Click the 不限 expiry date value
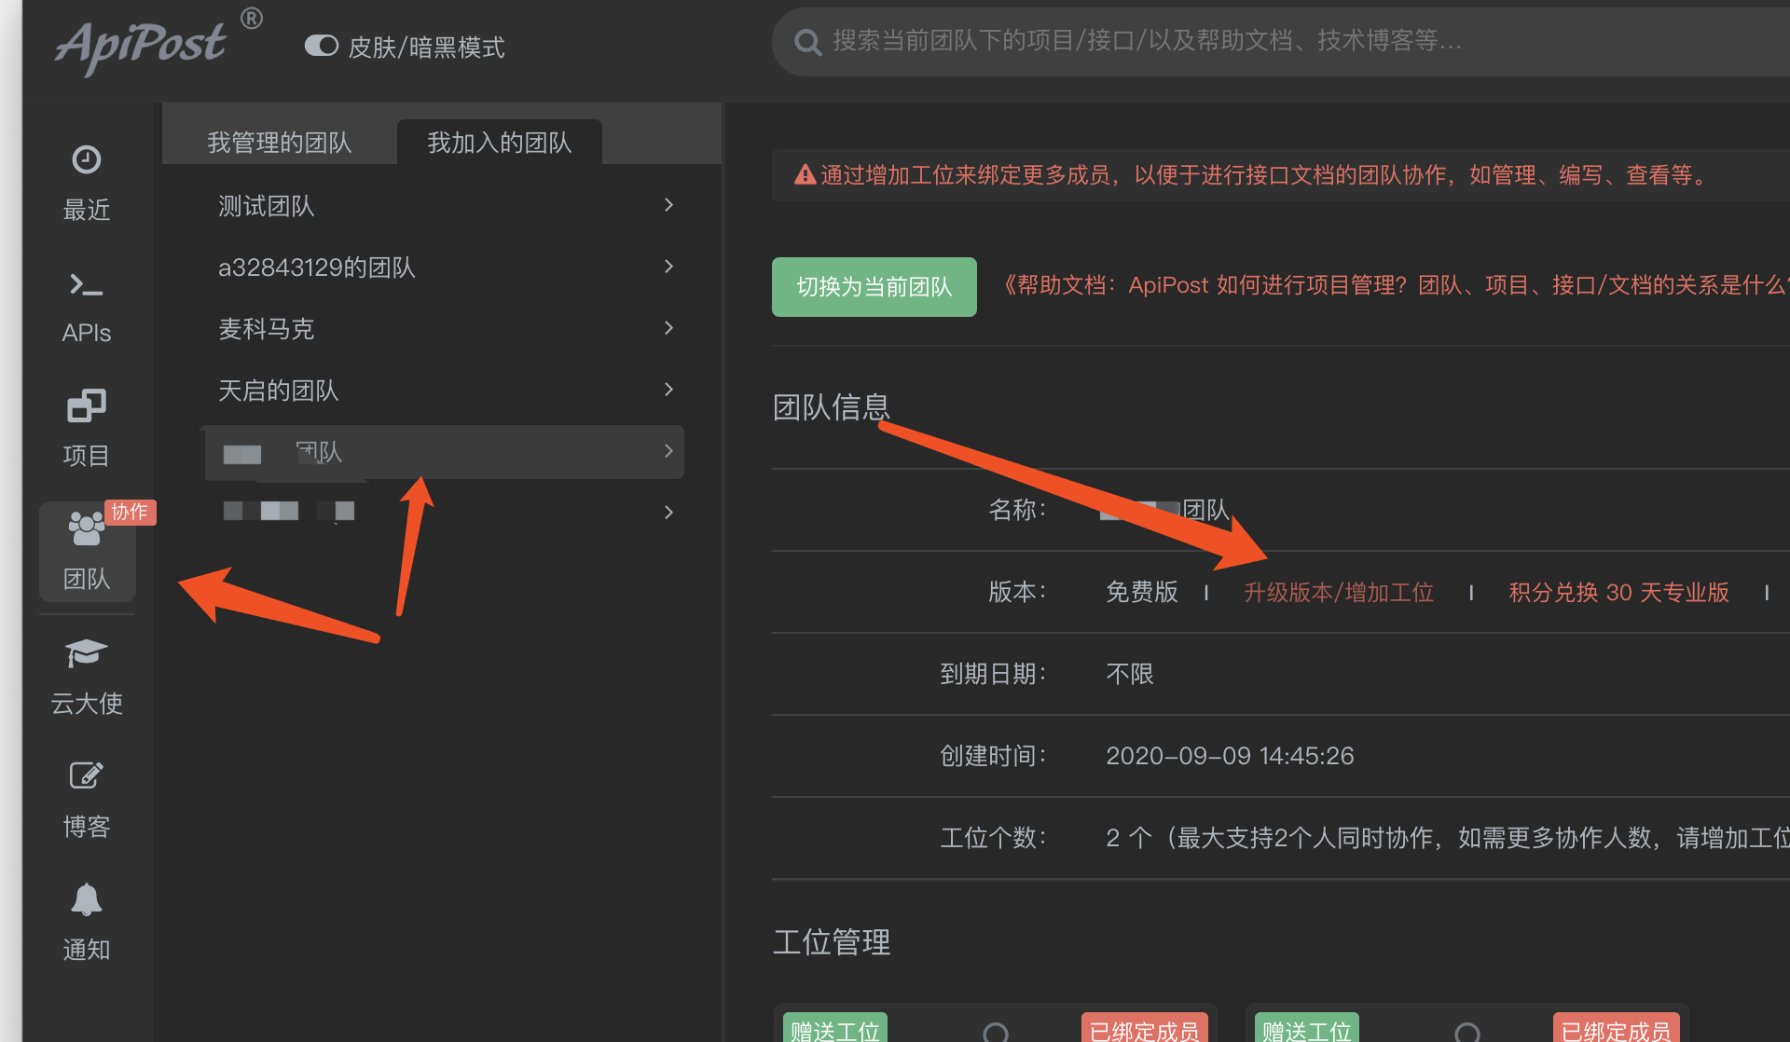This screenshot has height=1042, width=1790. tap(1130, 674)
